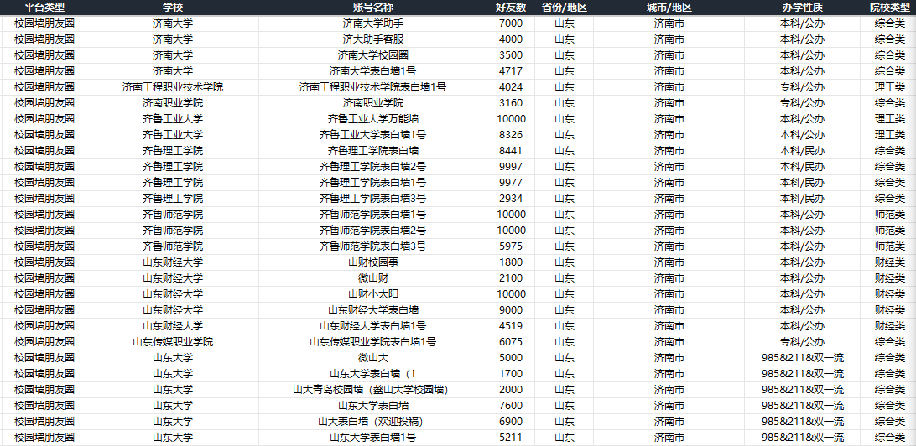Viewport: 916px width, 446px height.
Task: Click the 办学性质 column header
Action: pyautogui.click(x=802, y=8)
